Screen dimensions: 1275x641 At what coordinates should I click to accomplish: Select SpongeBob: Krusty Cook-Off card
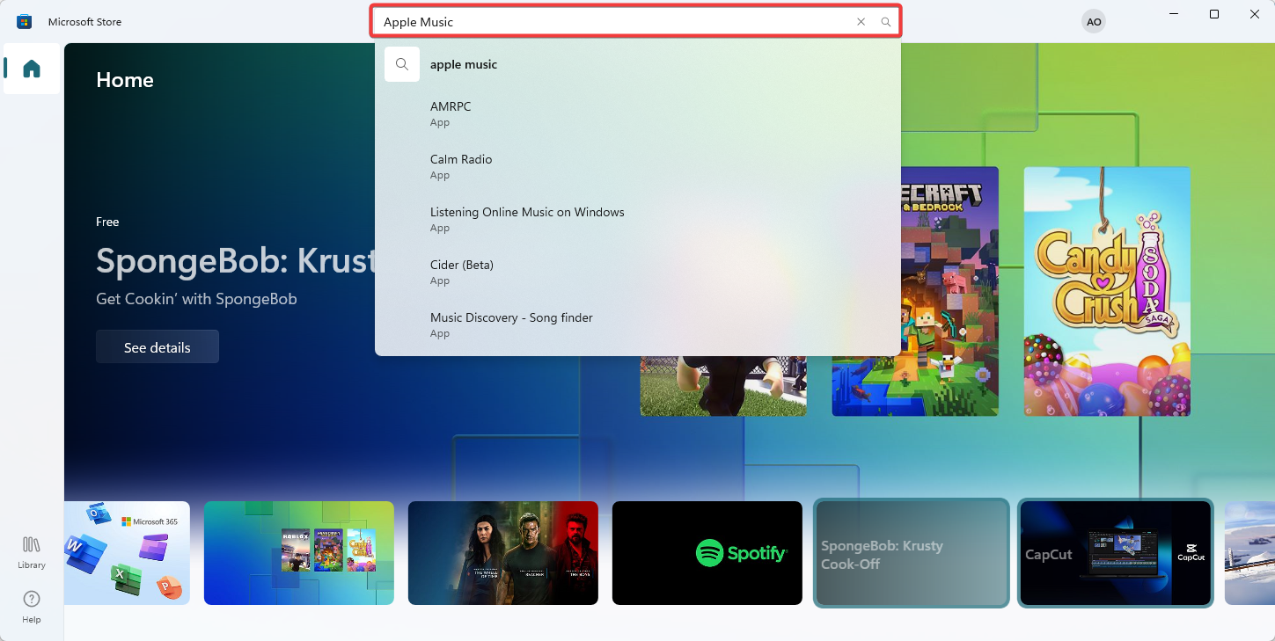(x=912, y=553)
